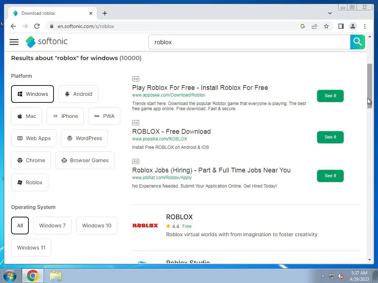Image resolution: width=378 pixels, height=283 pixels.
Task: Click See It for Play Roblox ad
Action: point(330,96)
